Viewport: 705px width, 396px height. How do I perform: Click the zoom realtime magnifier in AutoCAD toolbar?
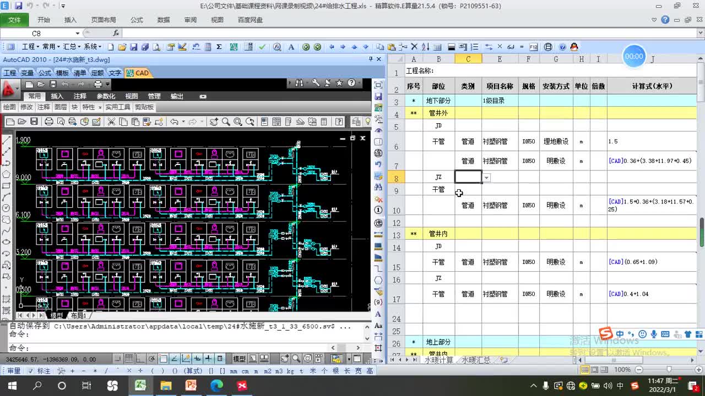[x=226, y=122]
